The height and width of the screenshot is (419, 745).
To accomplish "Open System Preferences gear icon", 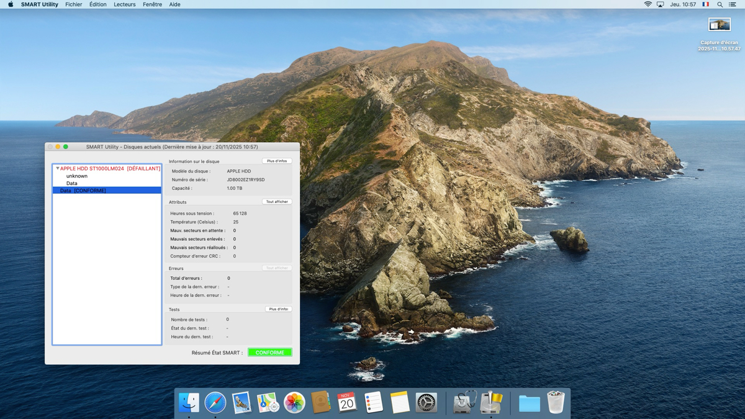I will [426, 403].
